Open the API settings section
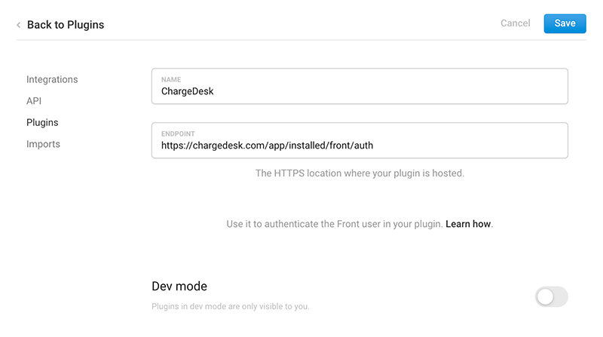The image size is (603, 337). [x=35, y=100]
